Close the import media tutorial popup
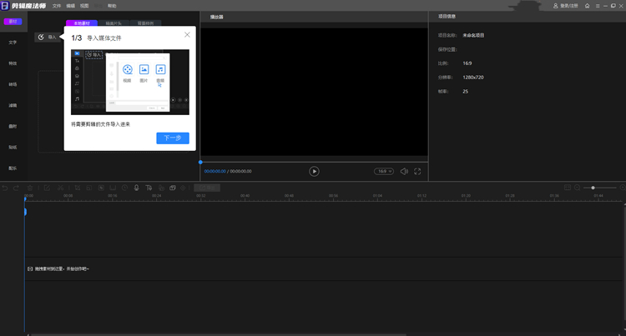This screenshot has height=336, width=626. 187,34
